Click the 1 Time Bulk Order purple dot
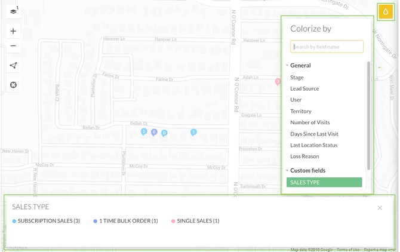The width and height of the screenshot is (400, 252). click(95, 221)
